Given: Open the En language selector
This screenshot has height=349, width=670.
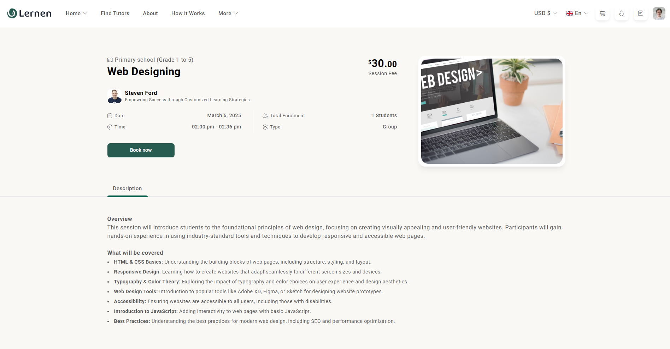Looking at the screenshot, I should [577, 13].
